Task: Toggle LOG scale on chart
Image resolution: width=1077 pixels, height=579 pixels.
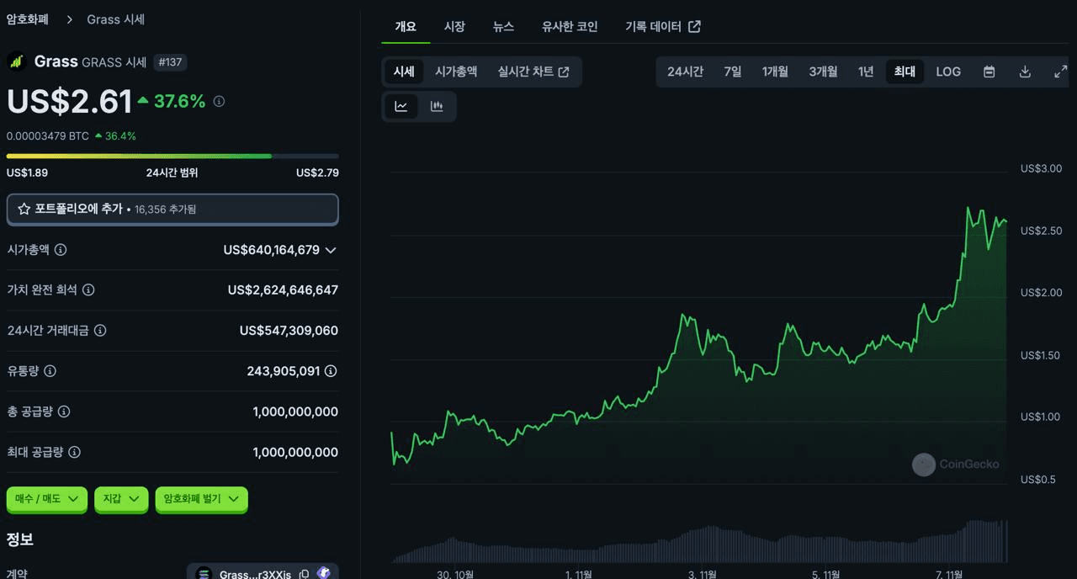Action: point(948,72)
